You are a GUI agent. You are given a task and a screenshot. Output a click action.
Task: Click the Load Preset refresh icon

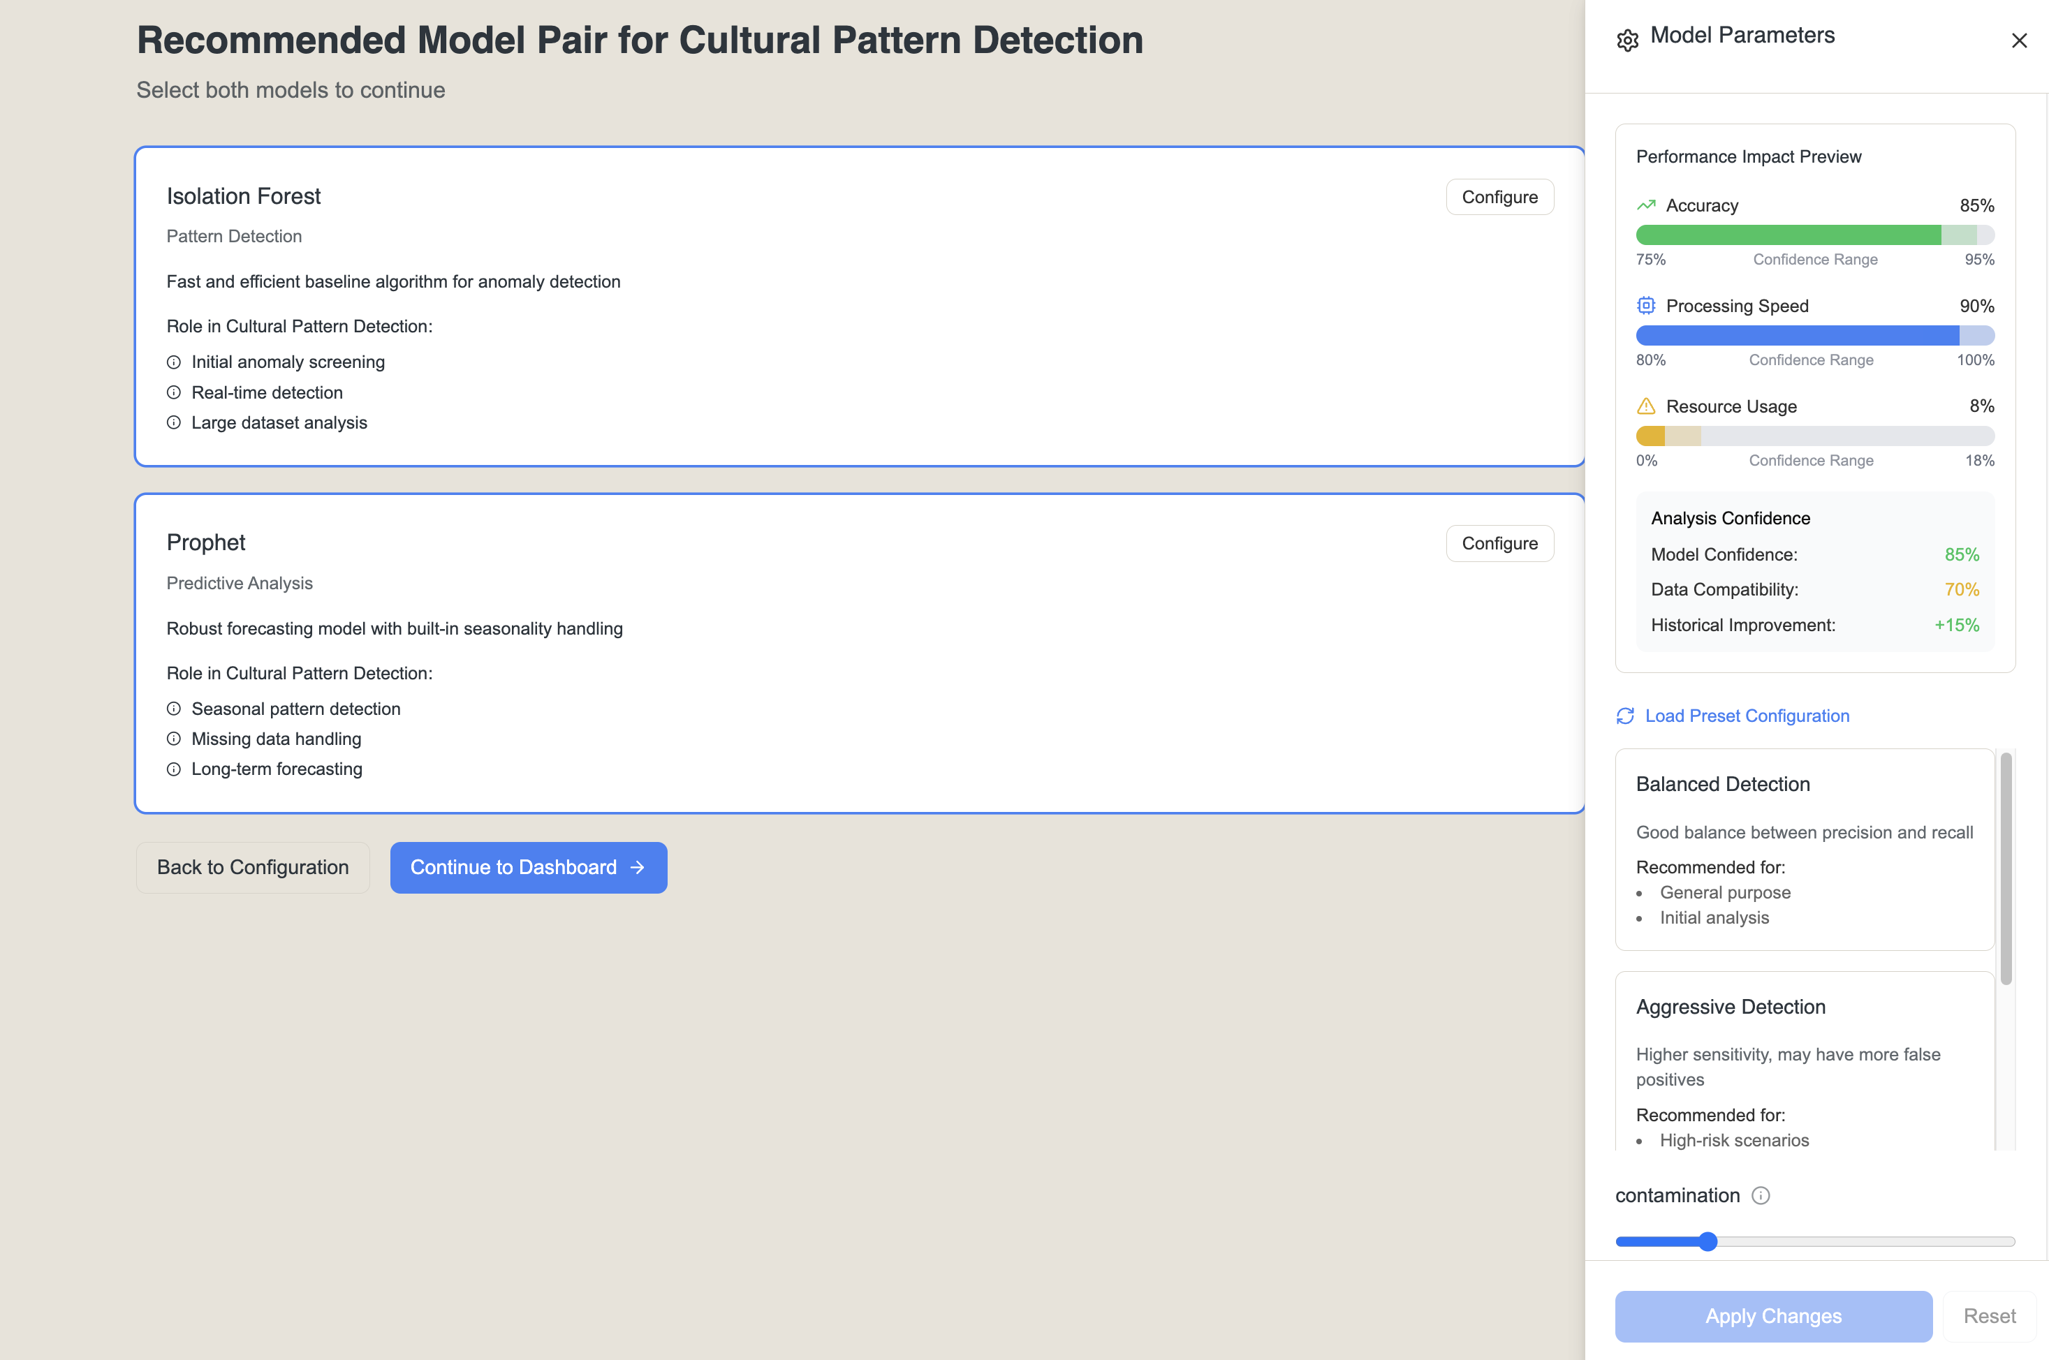pyautogui.click(x=1625, y=716)
